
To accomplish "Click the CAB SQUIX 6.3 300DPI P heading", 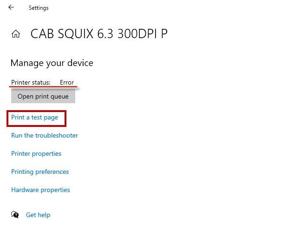I will point(99,34).
